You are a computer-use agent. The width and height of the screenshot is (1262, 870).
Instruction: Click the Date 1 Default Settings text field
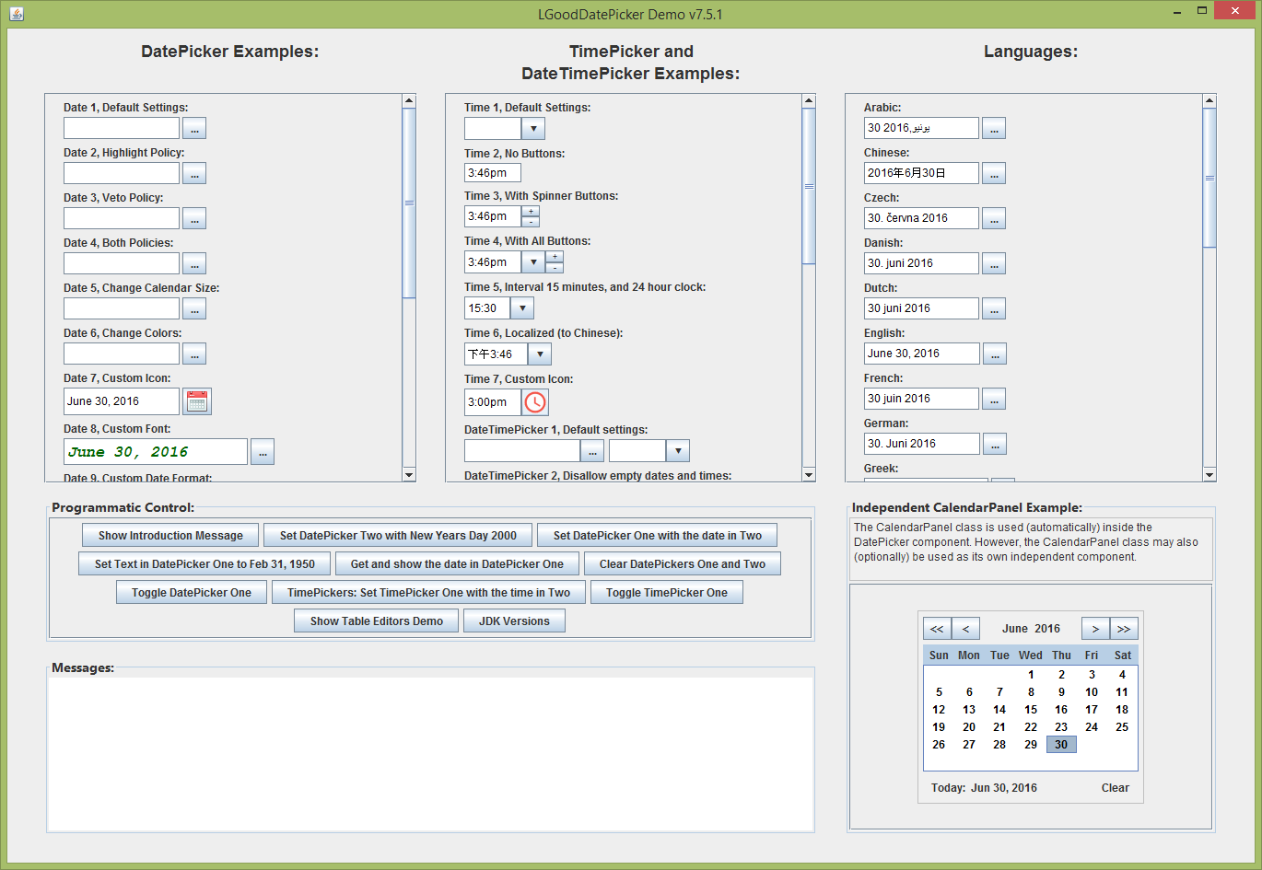click(x=122, y=128)
